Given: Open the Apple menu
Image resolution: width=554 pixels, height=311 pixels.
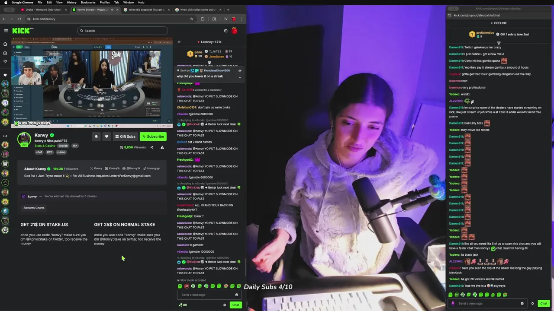Looking at the screenshot, I should tap(6, 3).
